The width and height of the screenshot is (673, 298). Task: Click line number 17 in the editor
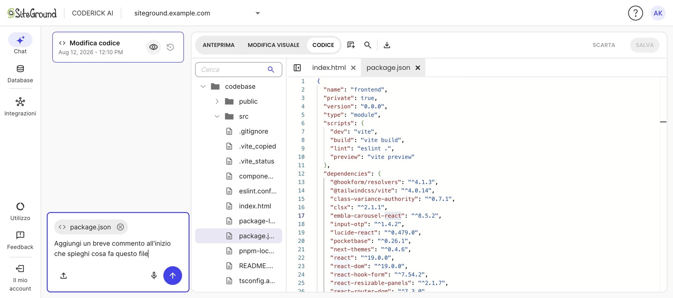(301, 216)
